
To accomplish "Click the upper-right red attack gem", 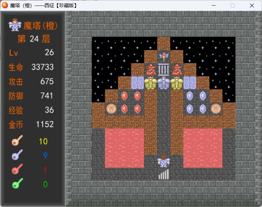I will pos(138,96).
